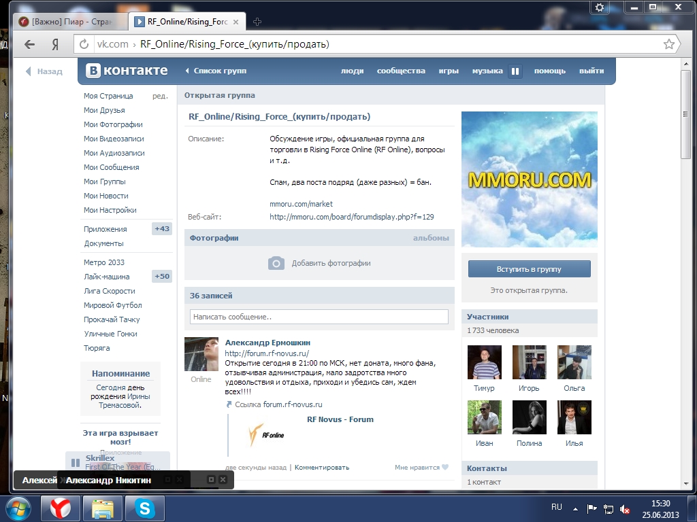This screenshot has height=522, width=697.
Task: Open Метро 2033 app link
Action: pos(104,262)
